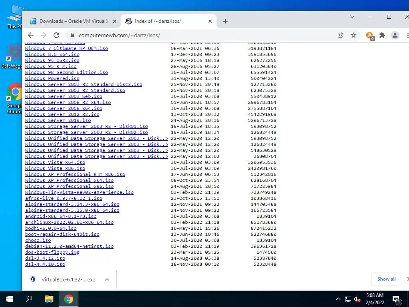Download Windows_98_Second_Edition.iso
The width and height of the screenshot is (409, 307).
coord(67,72)
